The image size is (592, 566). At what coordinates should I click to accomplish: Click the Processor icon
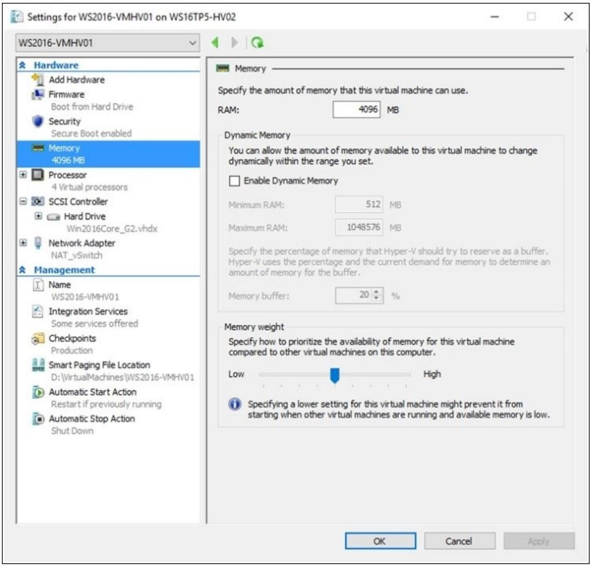click(x=38, y=175)
